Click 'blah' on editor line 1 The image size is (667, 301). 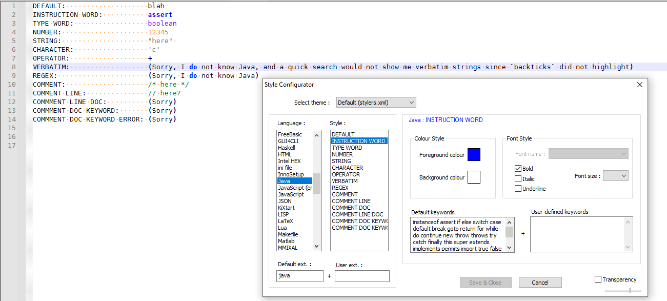coord(156,6)
